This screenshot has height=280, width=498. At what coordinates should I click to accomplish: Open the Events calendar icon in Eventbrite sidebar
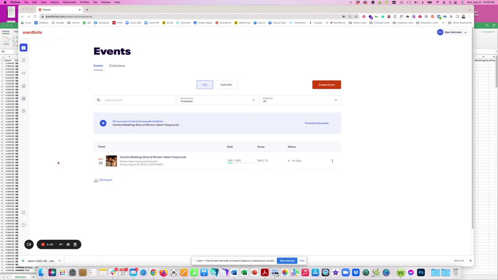click(x=23, y=47)
